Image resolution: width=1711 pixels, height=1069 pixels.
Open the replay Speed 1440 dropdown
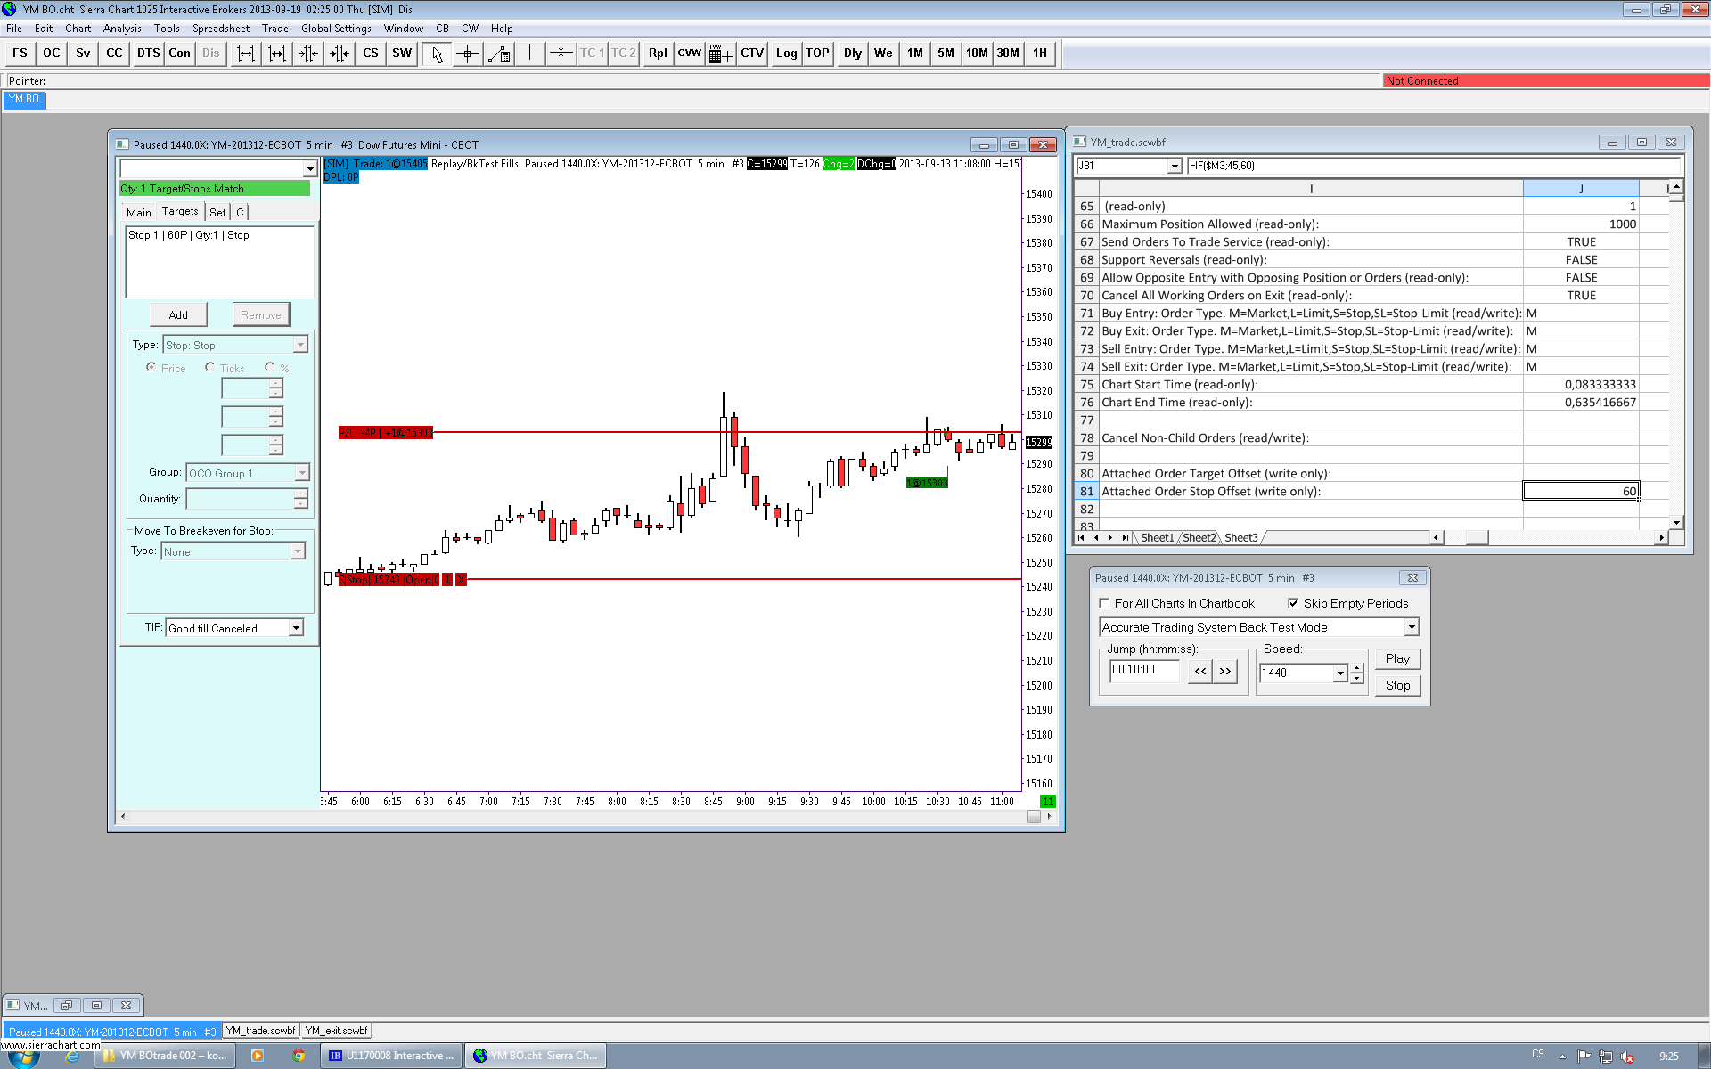(x=1340, y=673)
